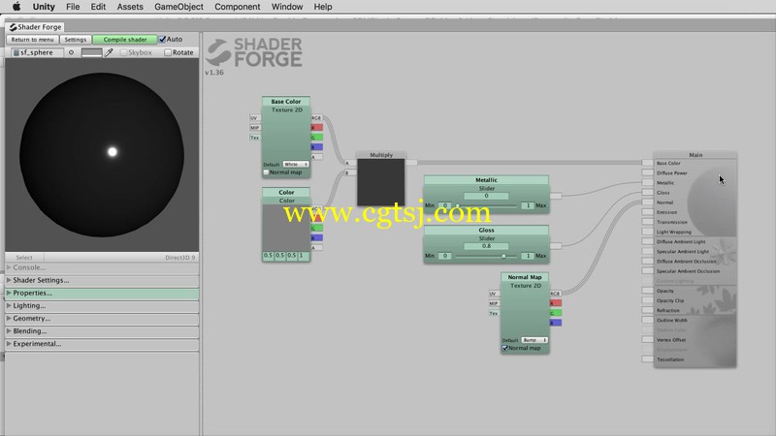The image size is (776, 436).
Task: Click the preview background color swatch
Action: (x=91, y=52)
